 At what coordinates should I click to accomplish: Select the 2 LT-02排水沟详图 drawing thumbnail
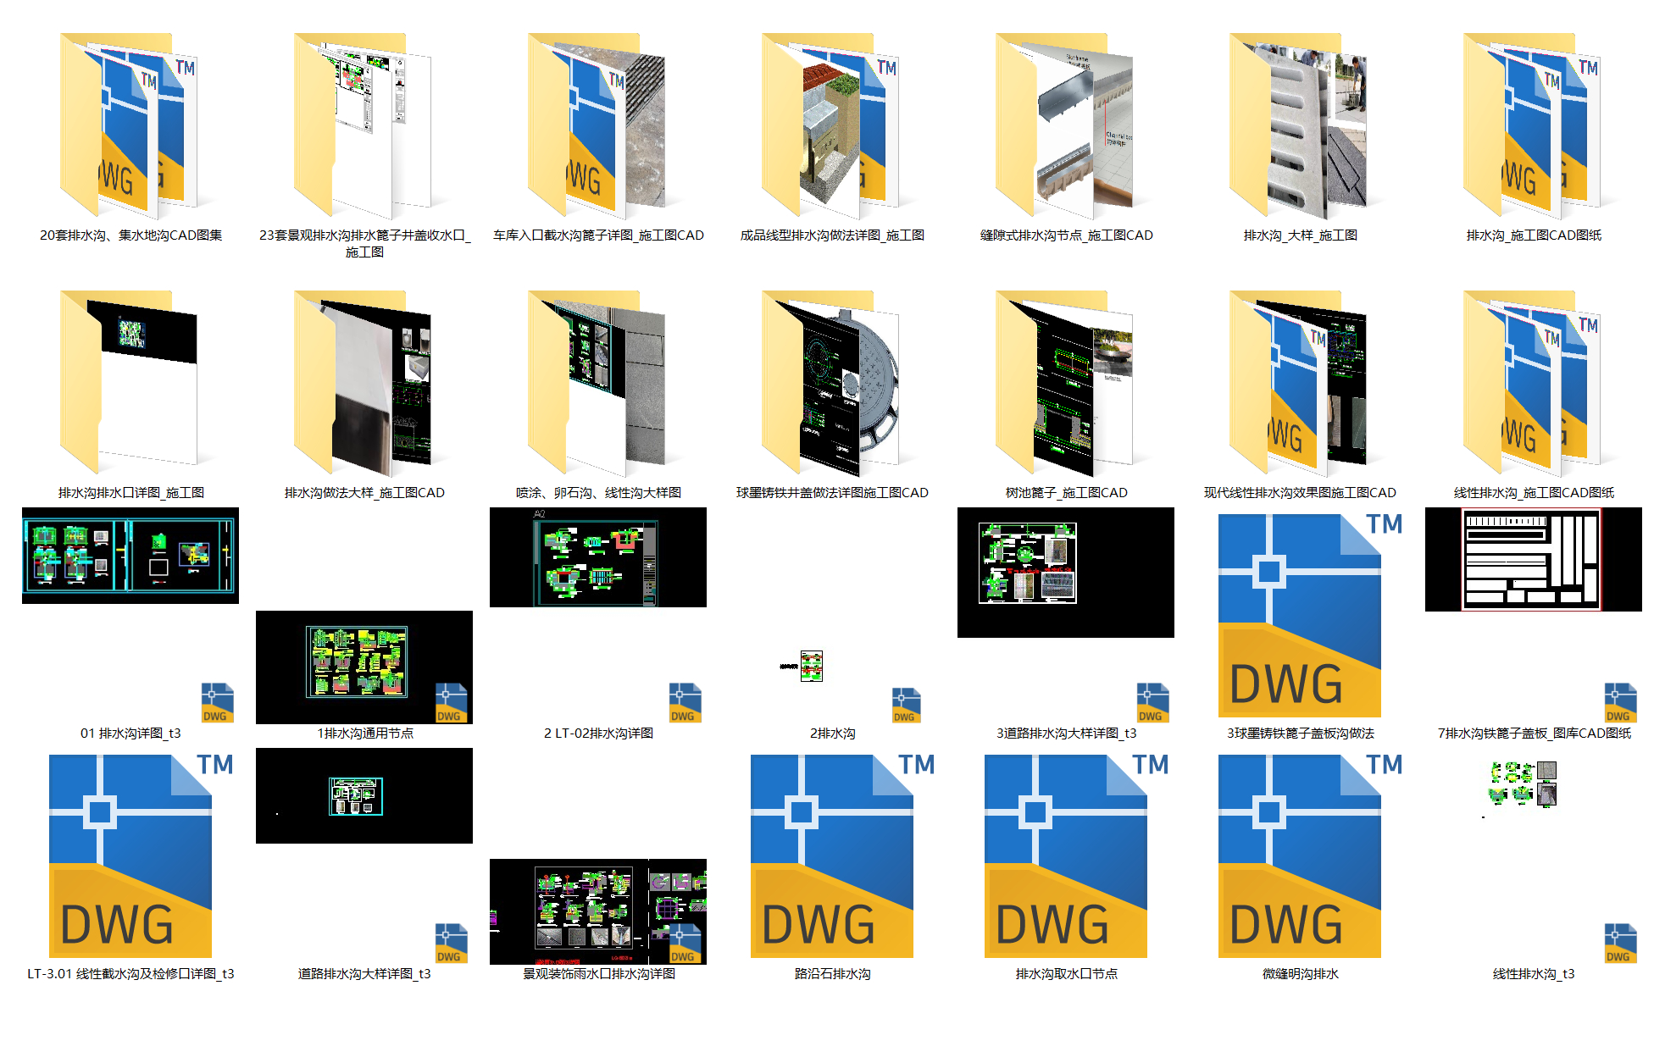(x=598, y=557)
